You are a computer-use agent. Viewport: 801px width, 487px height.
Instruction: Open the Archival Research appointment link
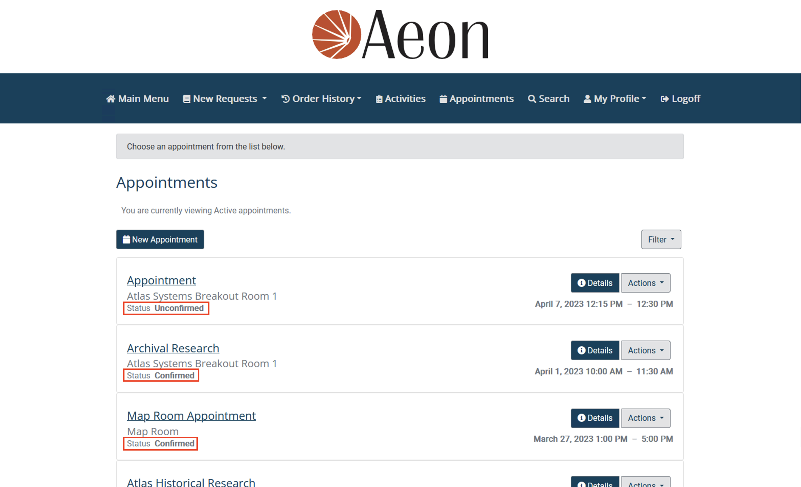[173, 348]
